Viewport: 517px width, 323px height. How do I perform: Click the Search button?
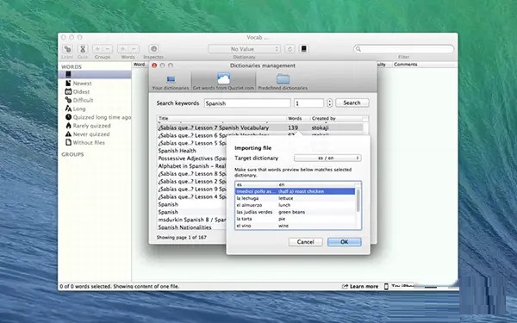[352, 102]
